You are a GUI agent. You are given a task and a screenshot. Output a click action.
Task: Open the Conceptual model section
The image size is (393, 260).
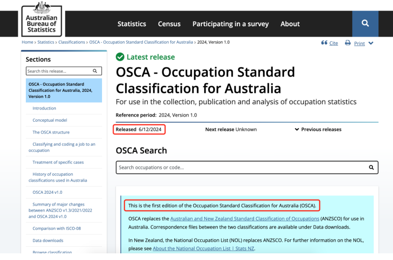click(50, 120)
